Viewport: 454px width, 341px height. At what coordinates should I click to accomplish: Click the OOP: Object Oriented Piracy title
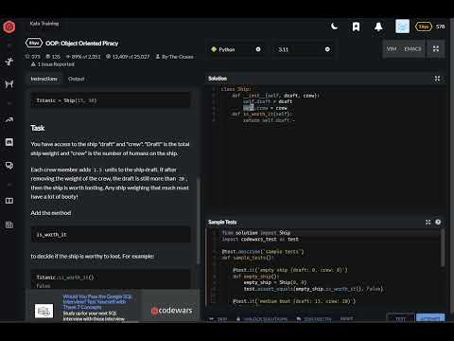(82, 44)
